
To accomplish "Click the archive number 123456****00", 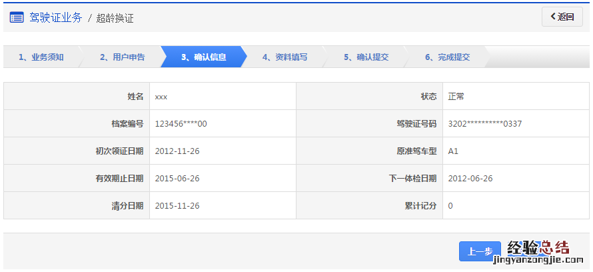I will (181, 124).
